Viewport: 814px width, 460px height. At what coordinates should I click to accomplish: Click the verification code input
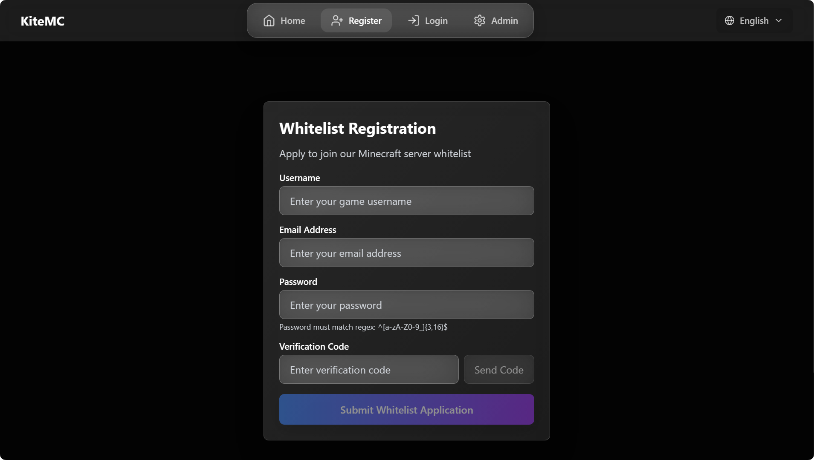pyautogui.click(x=368, y=369)
